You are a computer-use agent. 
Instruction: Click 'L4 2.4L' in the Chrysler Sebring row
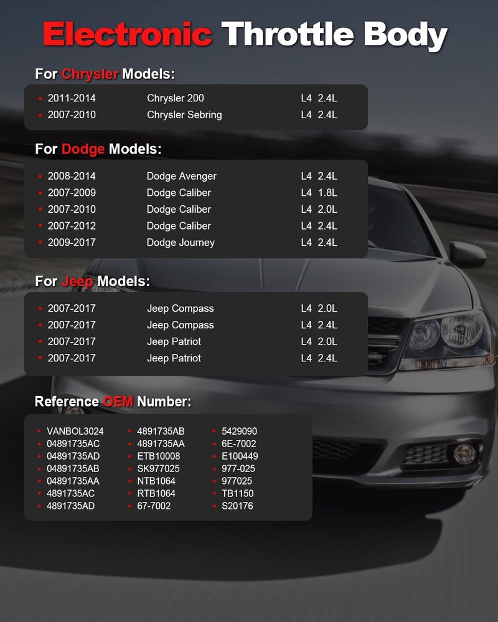pyautogui.click(x=319, y=114)
